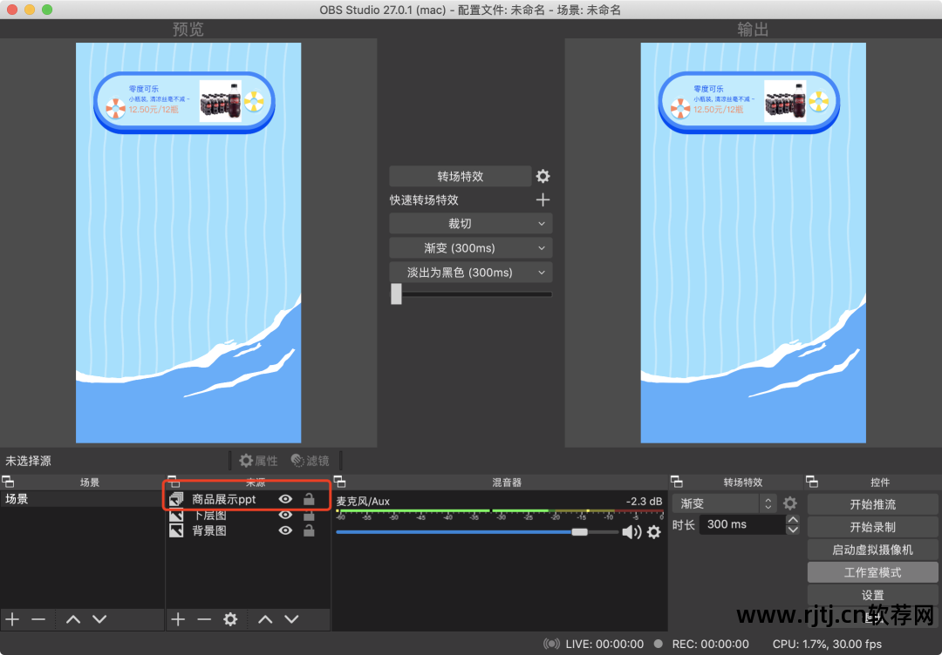Image resolution: width=942 pixels, height=655 pixels.
Task: Lock the 商品展示ppt source
Action: (x=309, y=499)
